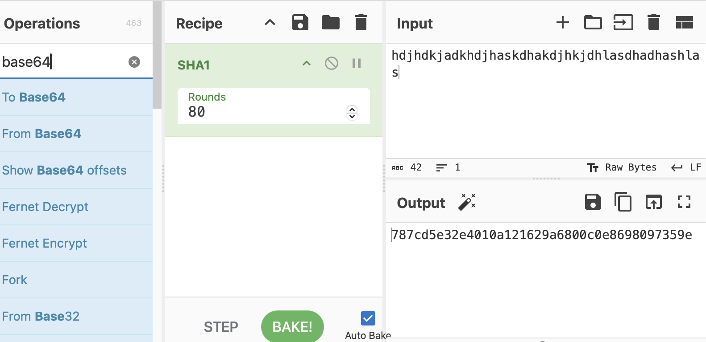The width and height of the screenshot is (706, 342).
Task: Clear the recipe with the trash icon
Action: pyautogui.click(x=361, y=22)
